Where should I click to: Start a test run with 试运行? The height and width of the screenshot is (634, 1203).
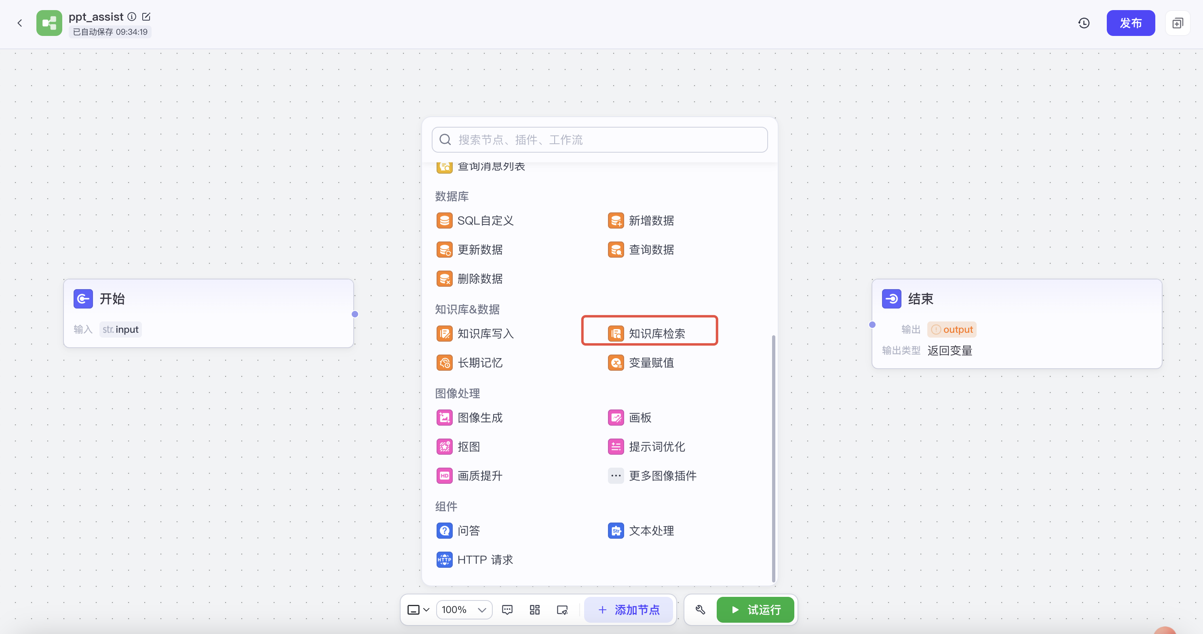pyautogui.click(x=755, y=609)
